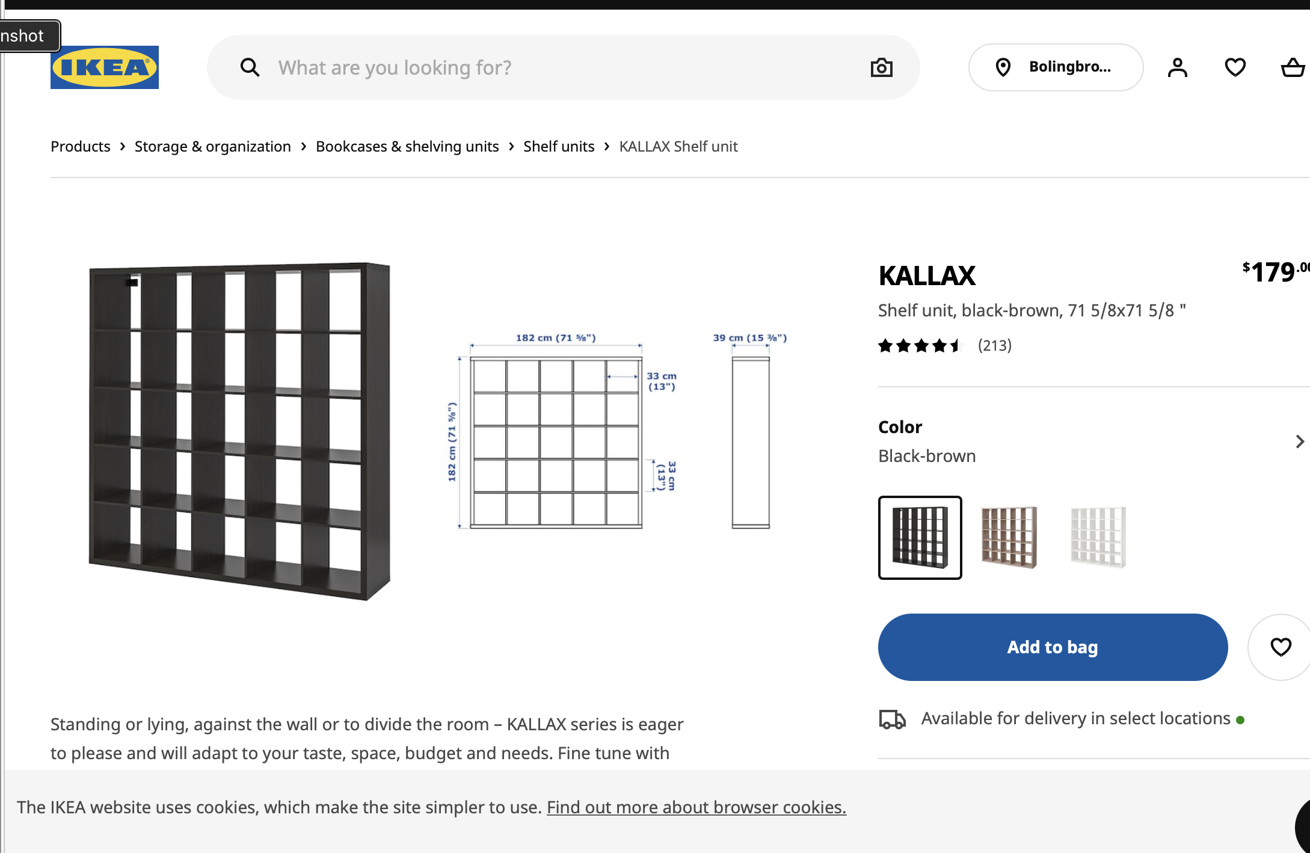1310x853 pixels.
Task: Click the search magnifier icon
Action: (250, 67)
